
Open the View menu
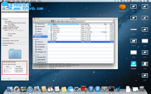coord(23,1)
